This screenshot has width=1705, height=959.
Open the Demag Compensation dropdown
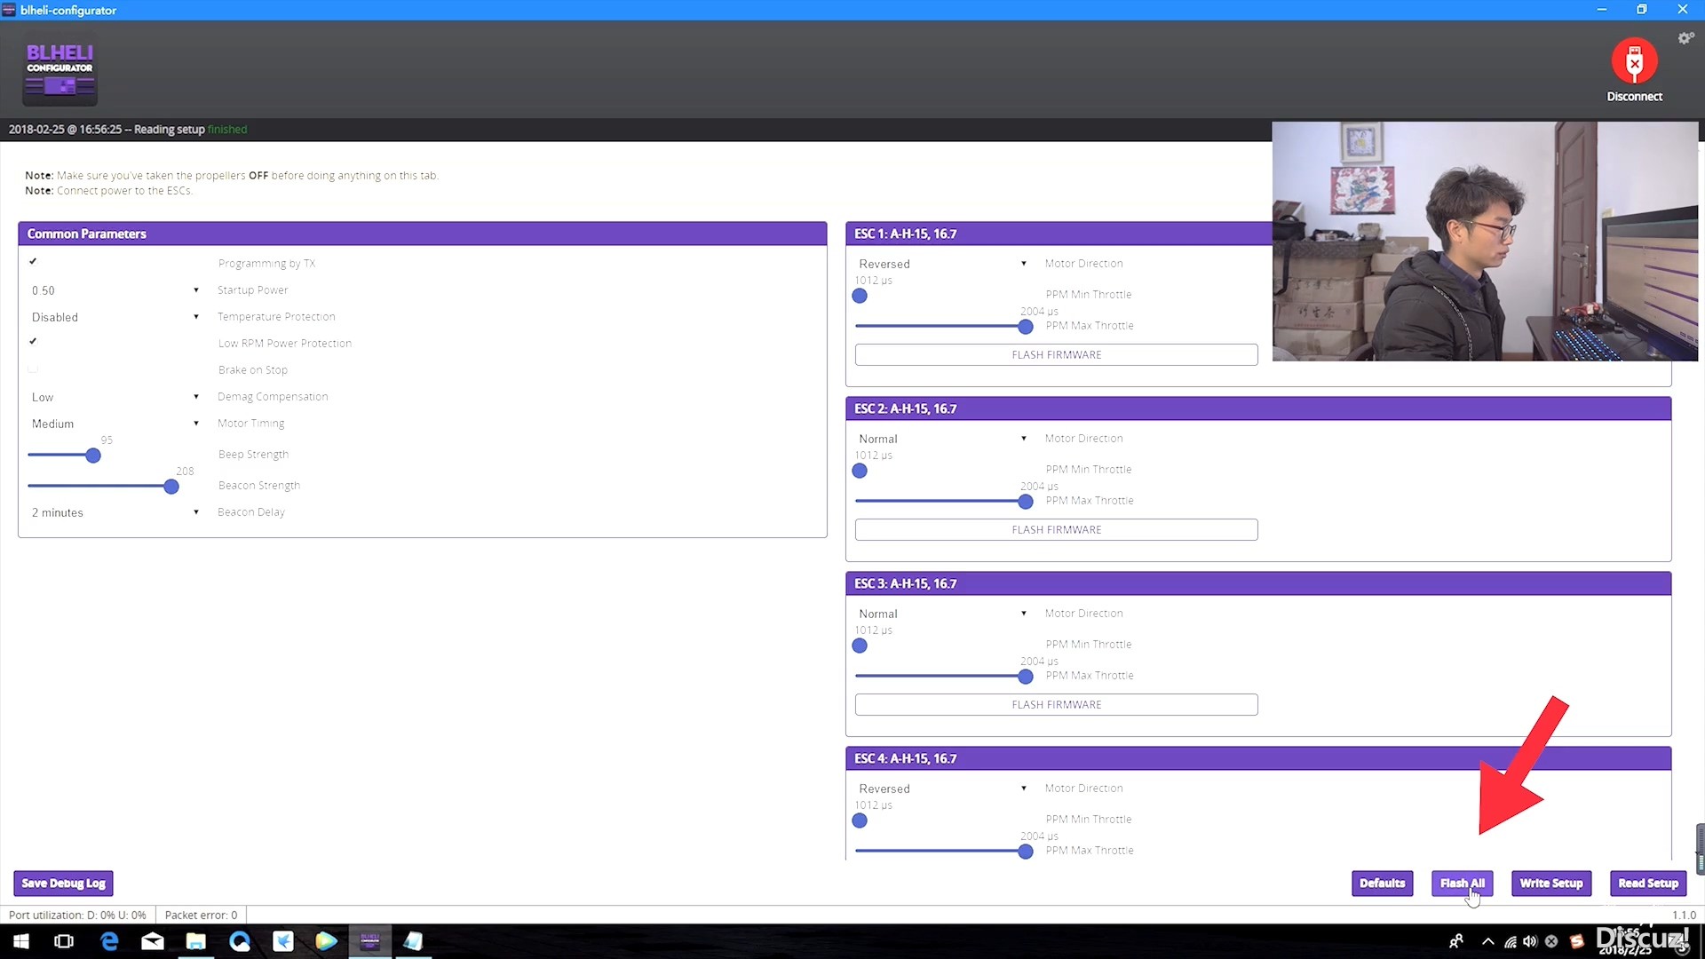[115, 397]
